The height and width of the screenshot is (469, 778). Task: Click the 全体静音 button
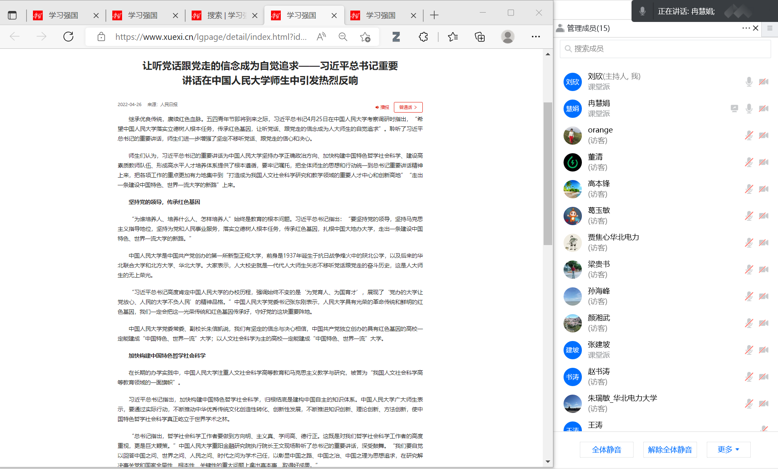coord(606,449)
